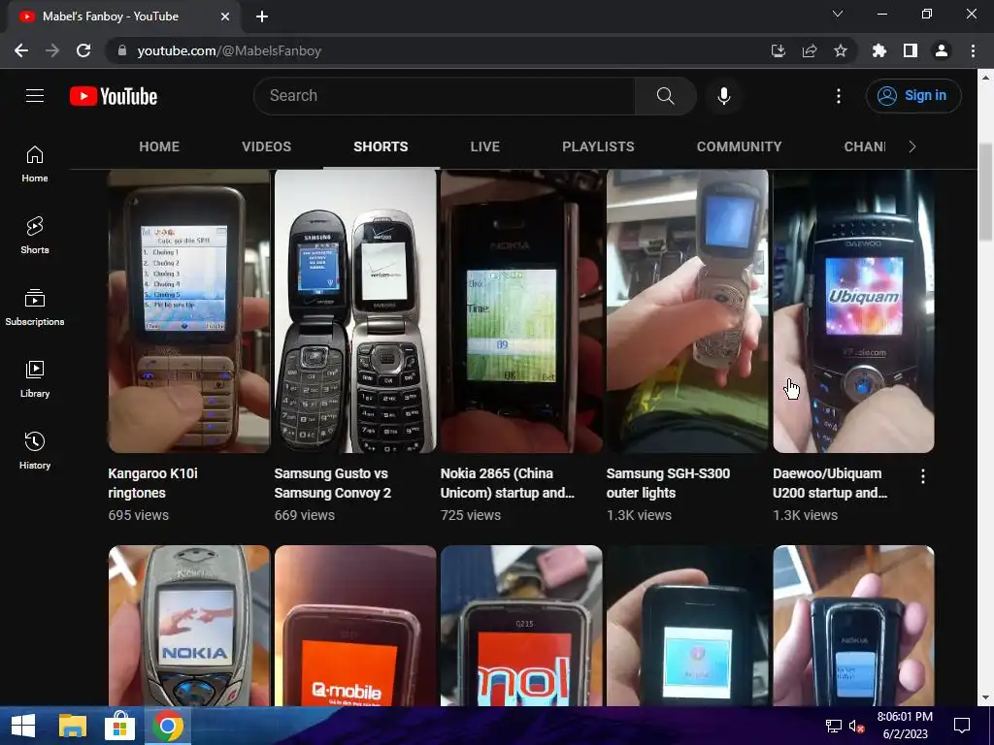Share this page from address bar
This screenshot has height=745, width=994.
pos(810,50)
